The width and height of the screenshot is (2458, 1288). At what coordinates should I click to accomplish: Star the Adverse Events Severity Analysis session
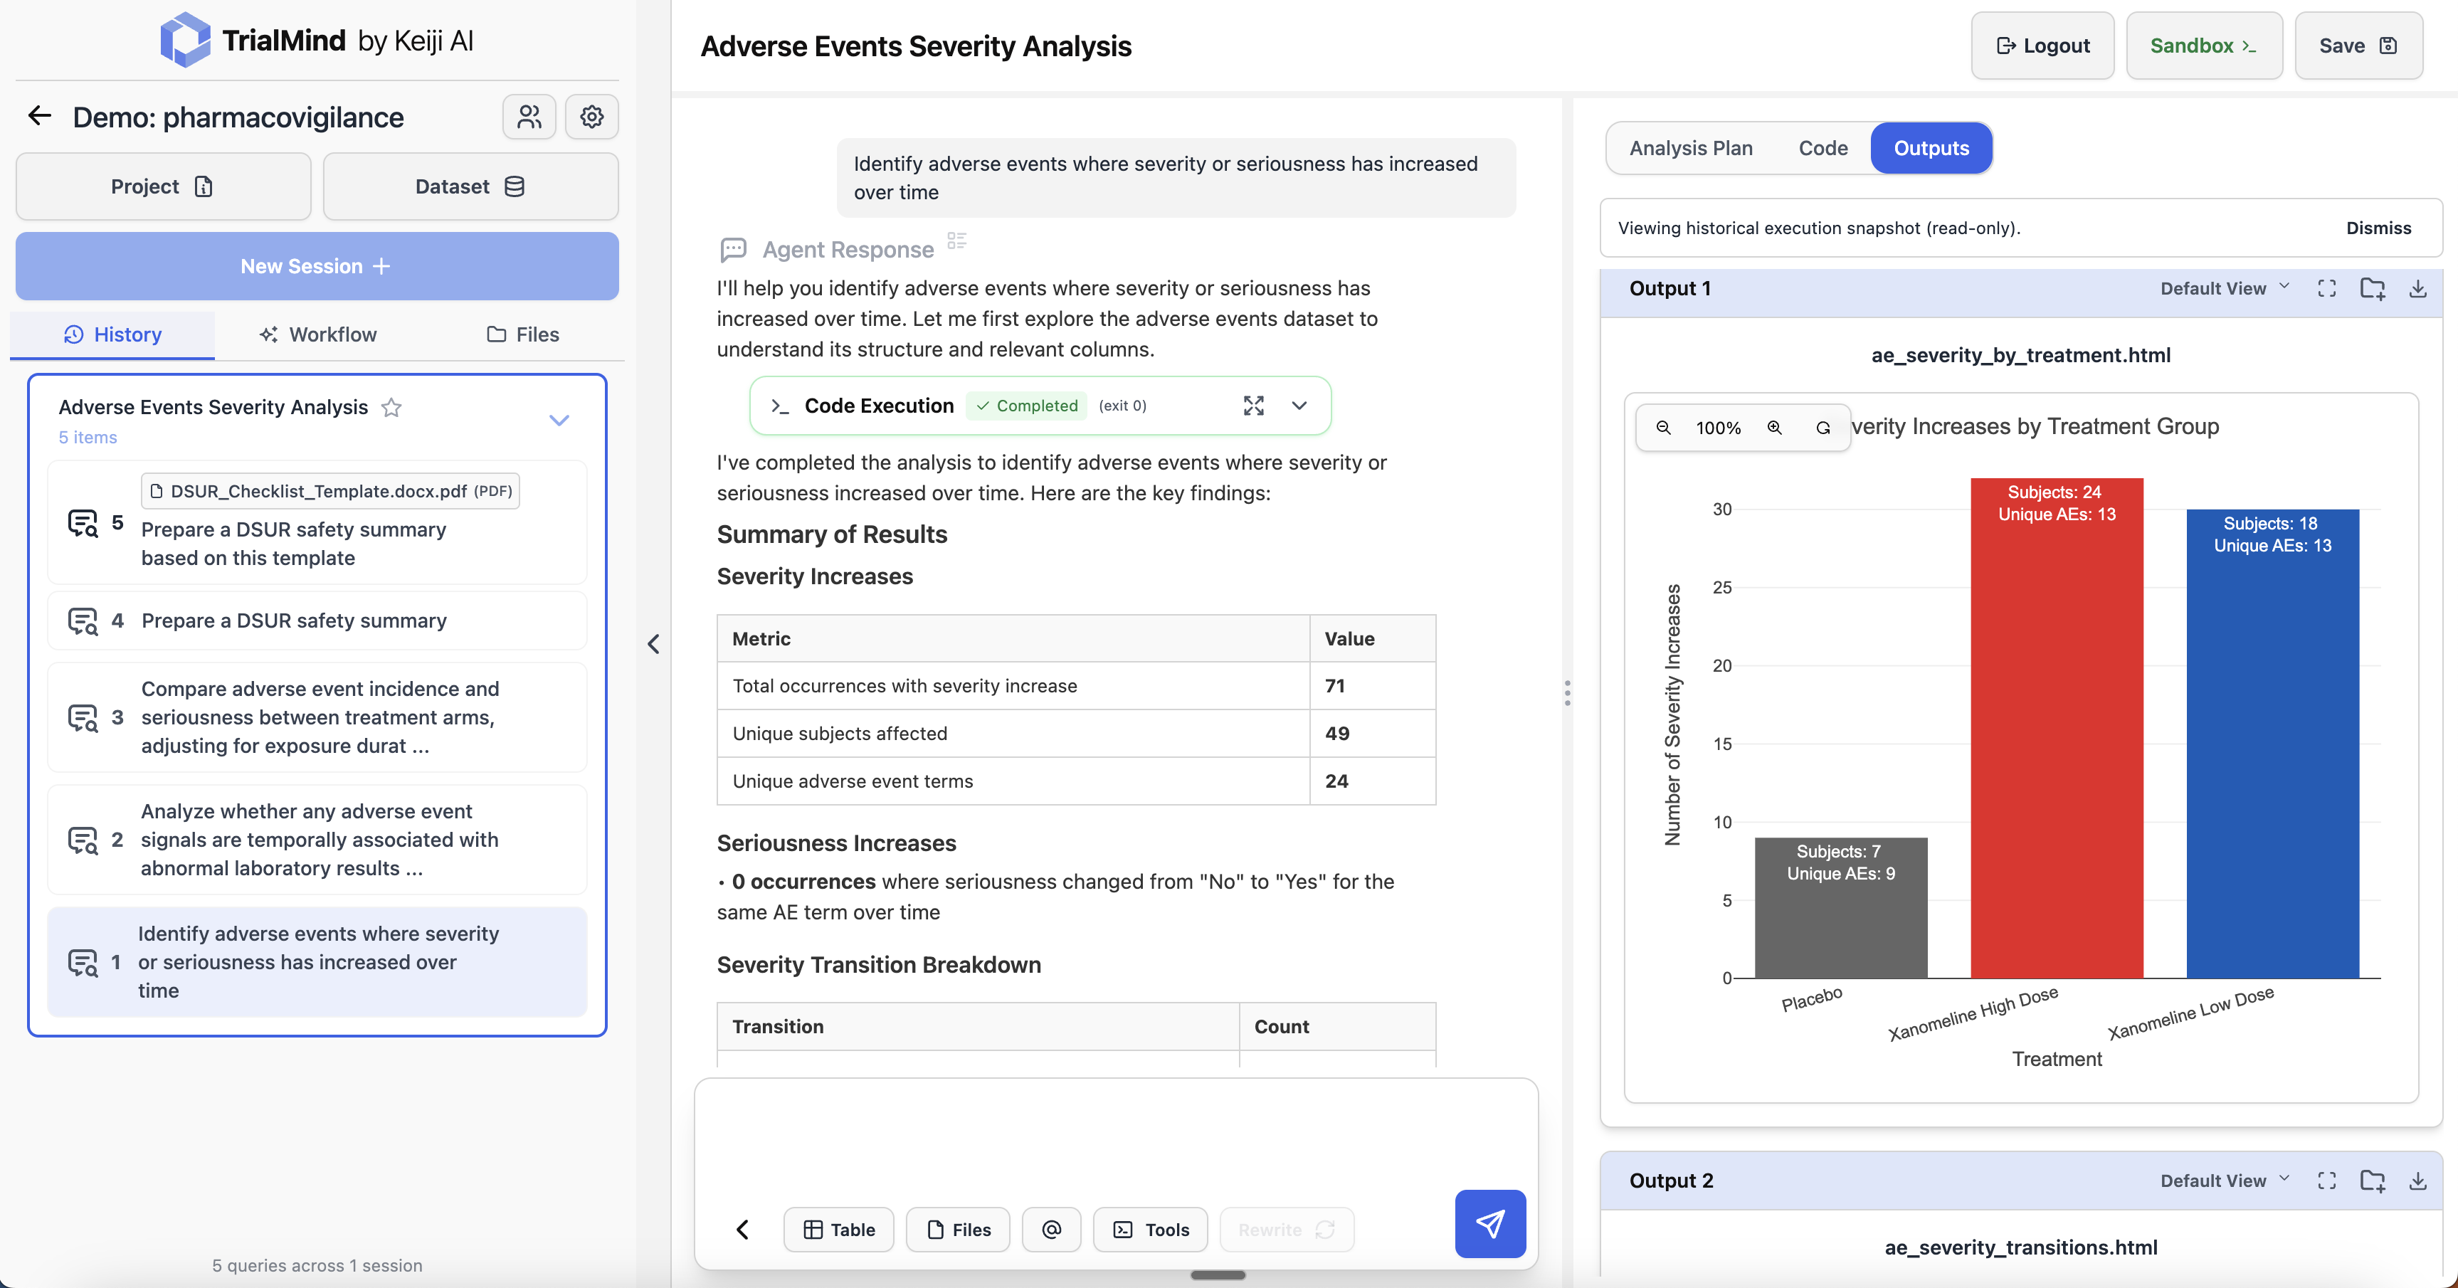tap(391, 407)
